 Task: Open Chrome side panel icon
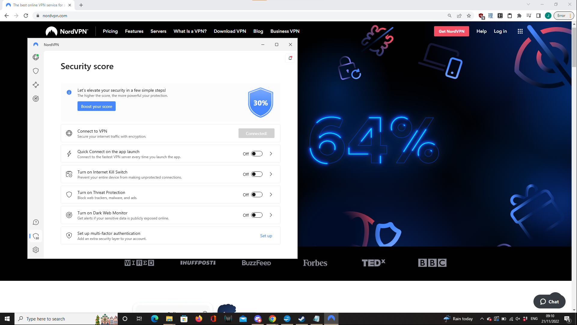(539, 16)
